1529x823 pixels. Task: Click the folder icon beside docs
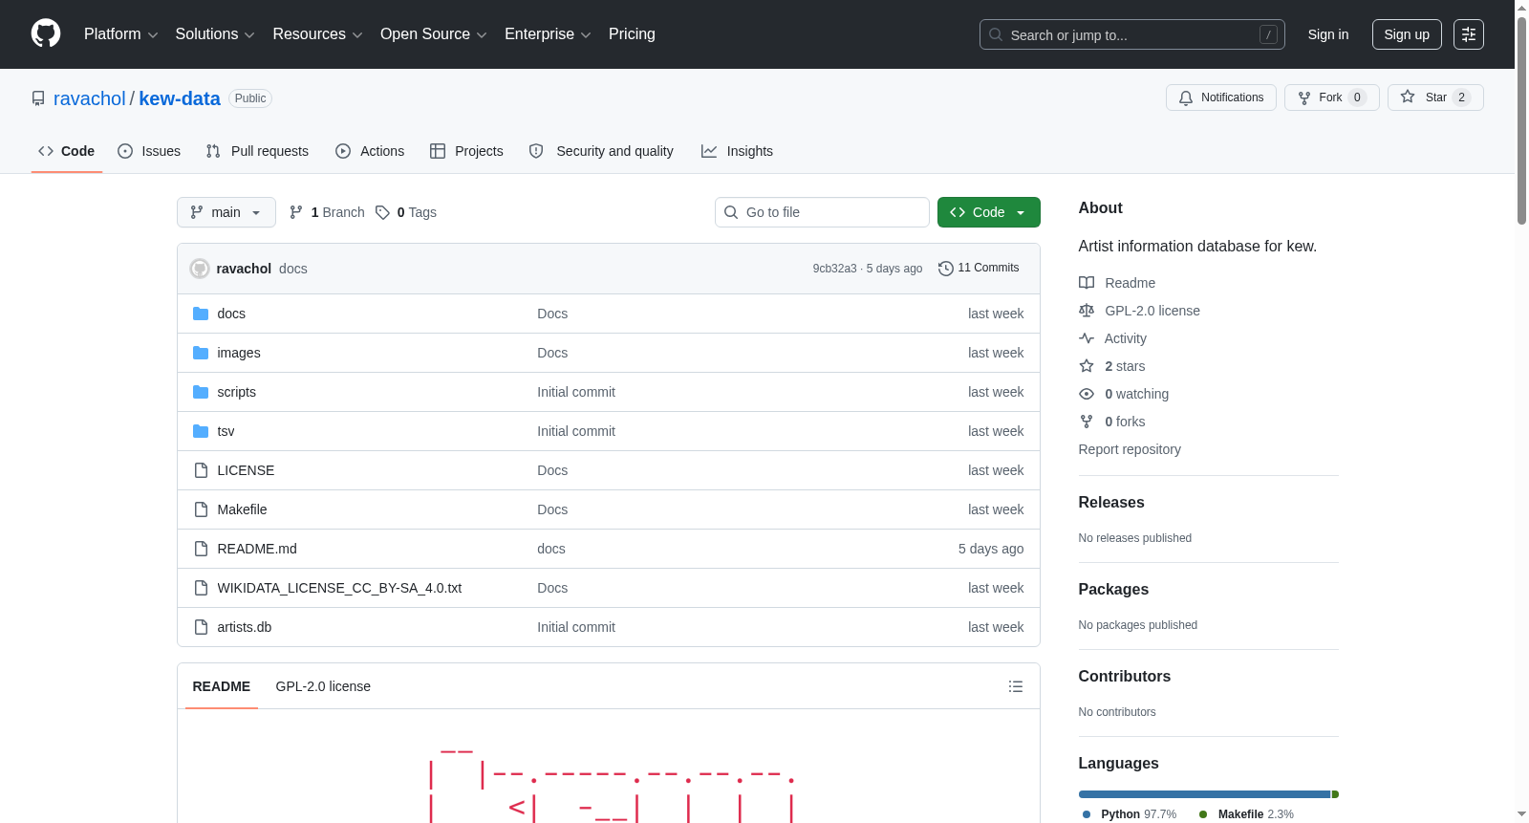201,314
